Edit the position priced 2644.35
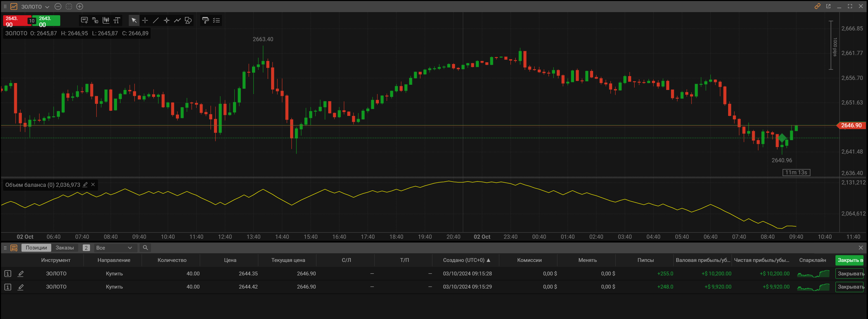Screen dimensions: 868x319 [x=21, y=274]
